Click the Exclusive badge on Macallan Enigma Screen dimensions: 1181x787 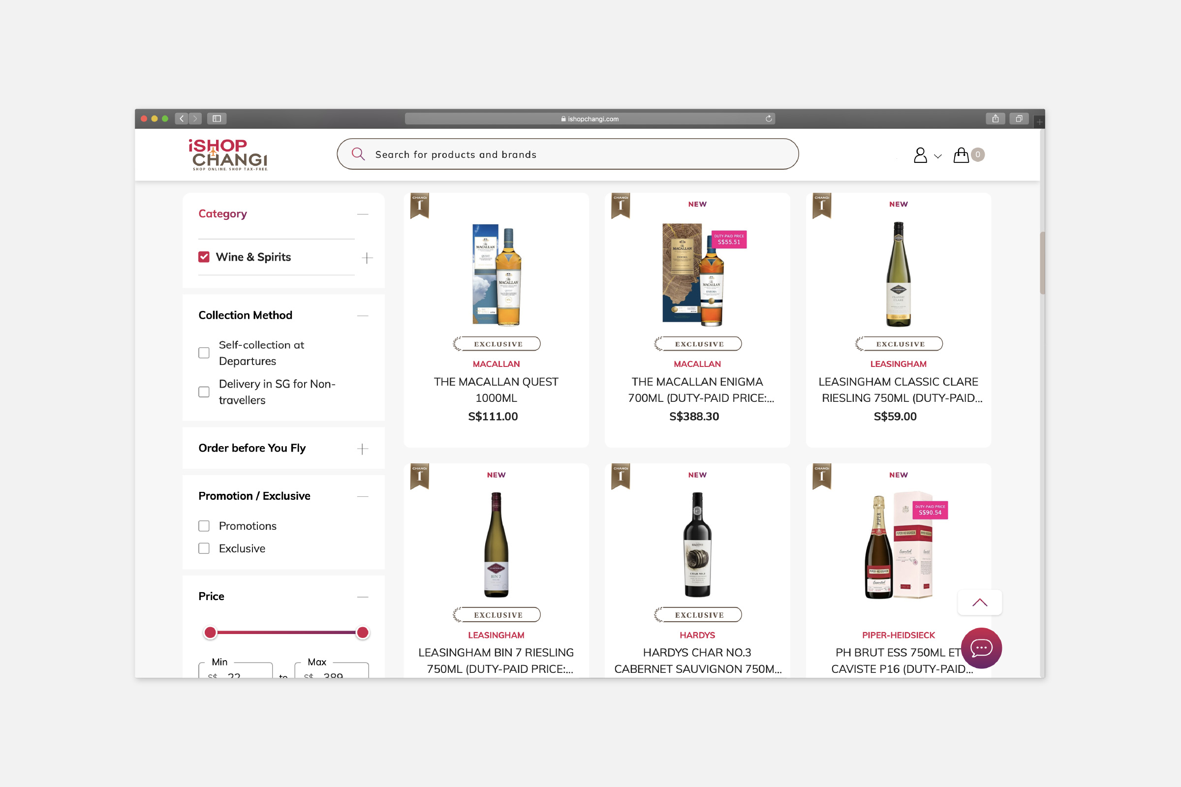698,344
